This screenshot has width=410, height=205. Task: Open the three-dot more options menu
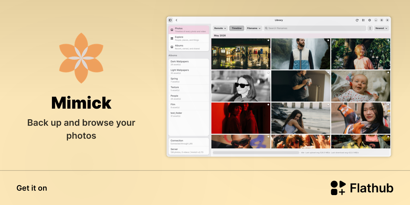(x=370, y=28)
